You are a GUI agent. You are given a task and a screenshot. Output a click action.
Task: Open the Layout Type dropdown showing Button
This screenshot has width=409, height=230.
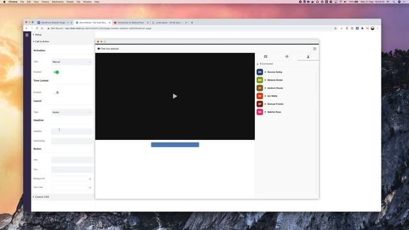tap(72, 112)
